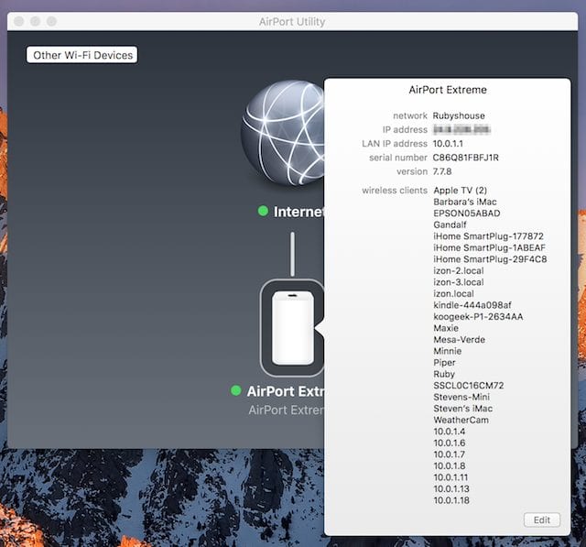Click the green status dot beside Internet

coord(263,212)
